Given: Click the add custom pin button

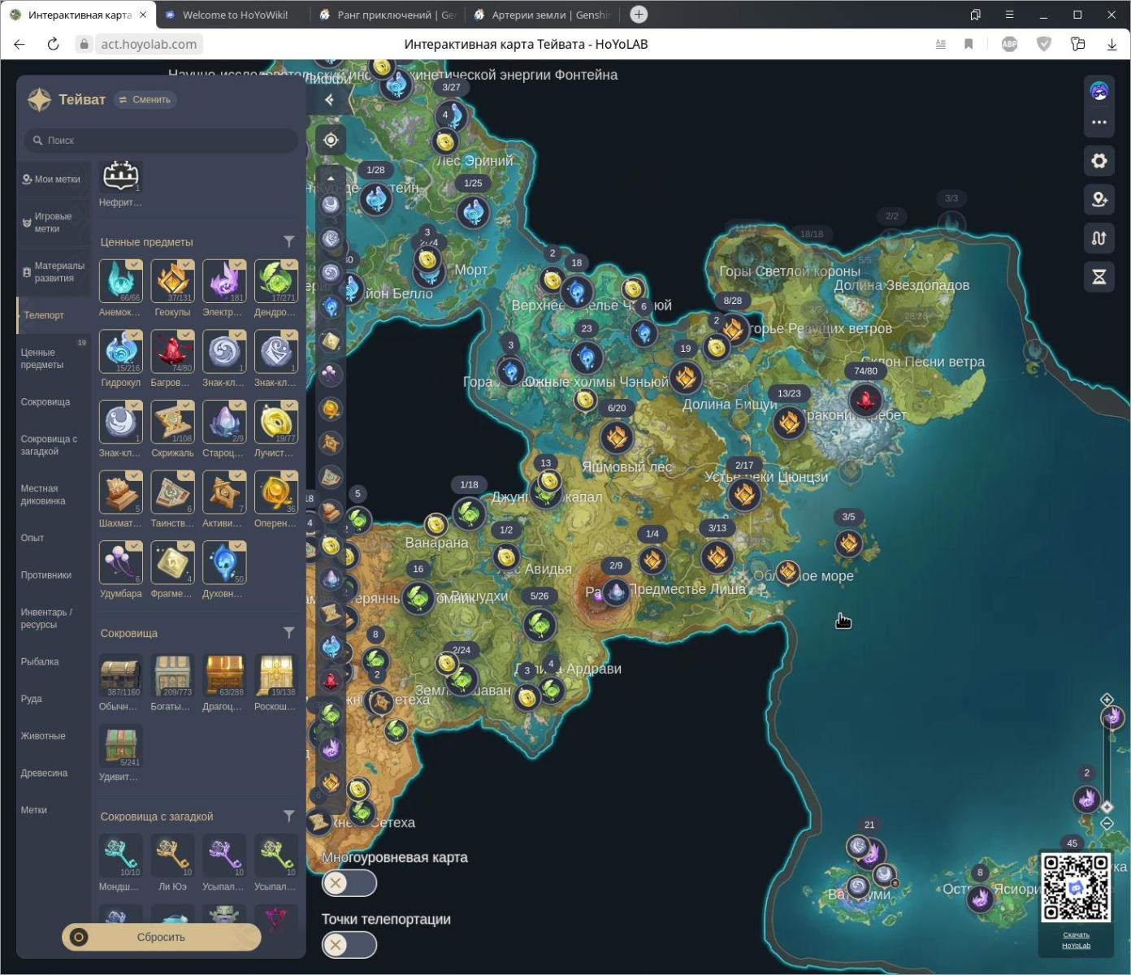Looking at the screenshot, I should click(1098, 199).
